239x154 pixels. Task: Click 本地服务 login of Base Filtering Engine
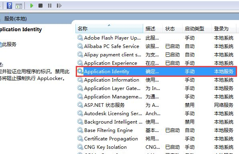tap(224, 130)
